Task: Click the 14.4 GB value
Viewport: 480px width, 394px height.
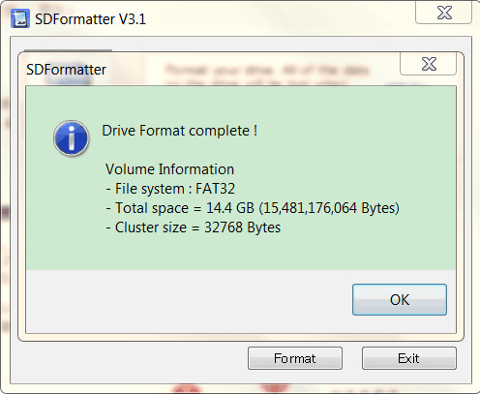Action: (x=230, y=208)
